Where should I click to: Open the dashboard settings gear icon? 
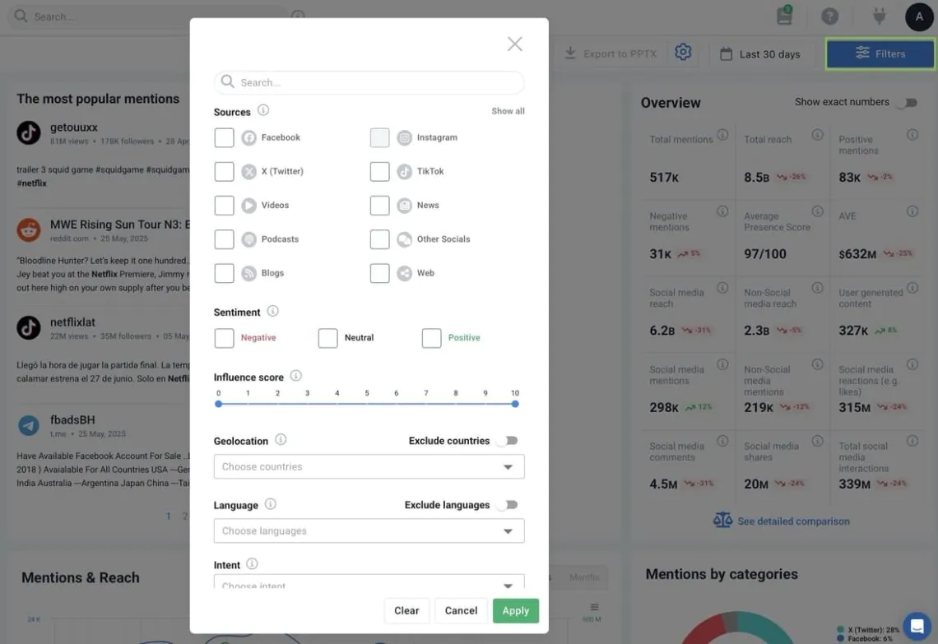click(683, 52)
